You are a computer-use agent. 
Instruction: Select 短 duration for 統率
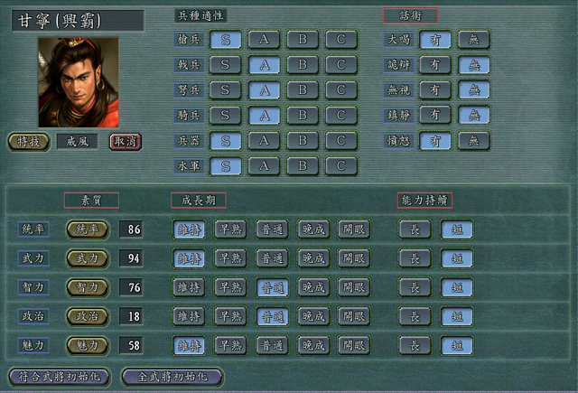click(x=457, y=229)
